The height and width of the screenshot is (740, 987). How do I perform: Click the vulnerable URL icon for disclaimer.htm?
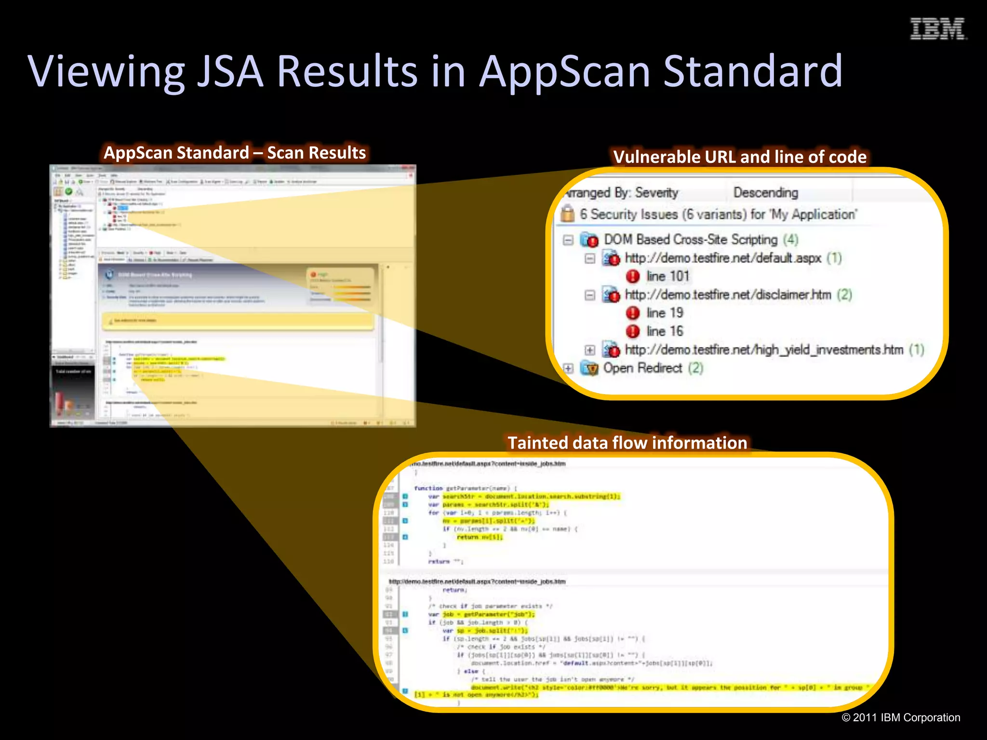(611, 295)
